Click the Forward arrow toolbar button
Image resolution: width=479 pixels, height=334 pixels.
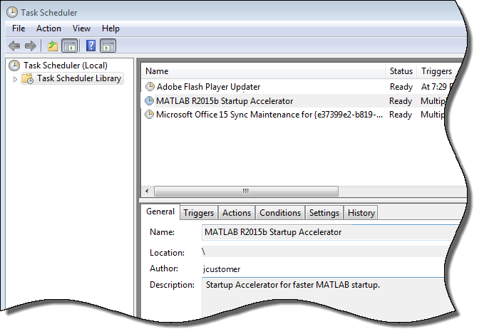tap(30, 46)
